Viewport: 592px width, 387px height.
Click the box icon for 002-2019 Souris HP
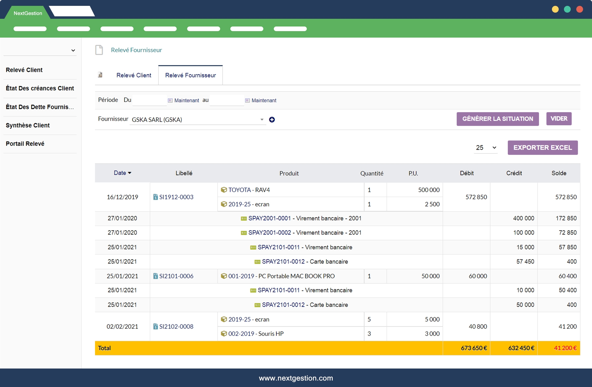(224, 333)
